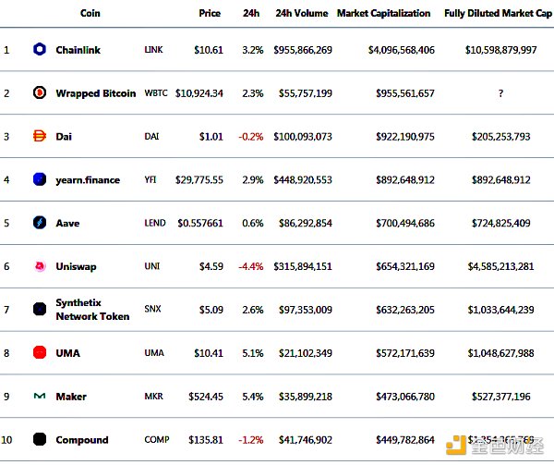Sort table by Price column header
This screenshot has height=465, width=554.
coord(210,14)
